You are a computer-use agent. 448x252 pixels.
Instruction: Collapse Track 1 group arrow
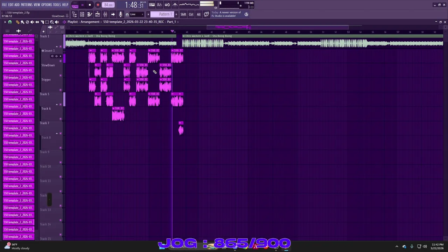click(x=57, y=47)
